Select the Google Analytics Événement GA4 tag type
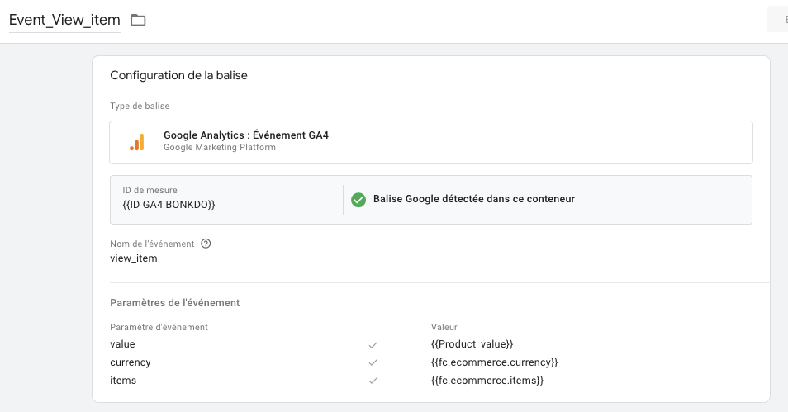The width and height of the screenshot is (788, 412). pos(430,142)
